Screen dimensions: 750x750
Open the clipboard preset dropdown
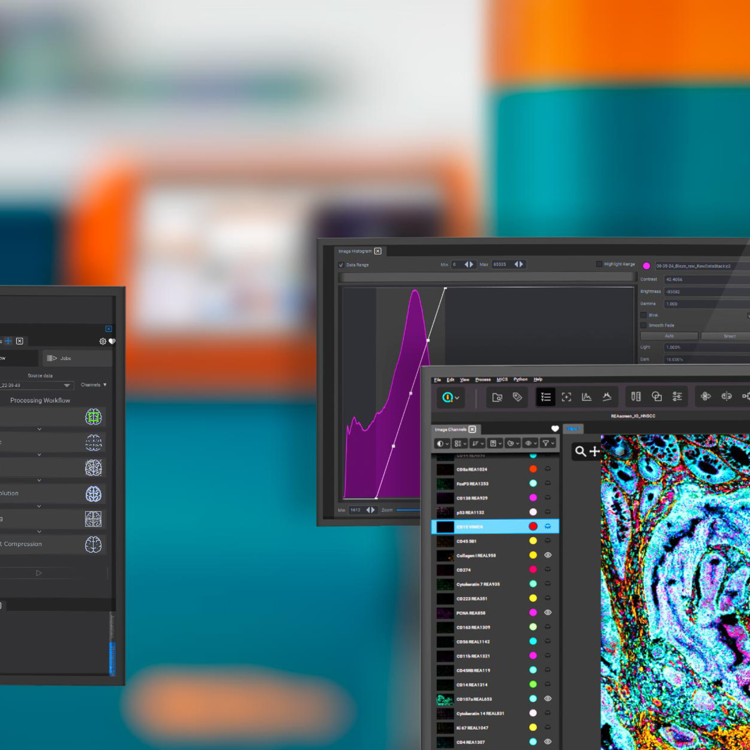(495, 443)
